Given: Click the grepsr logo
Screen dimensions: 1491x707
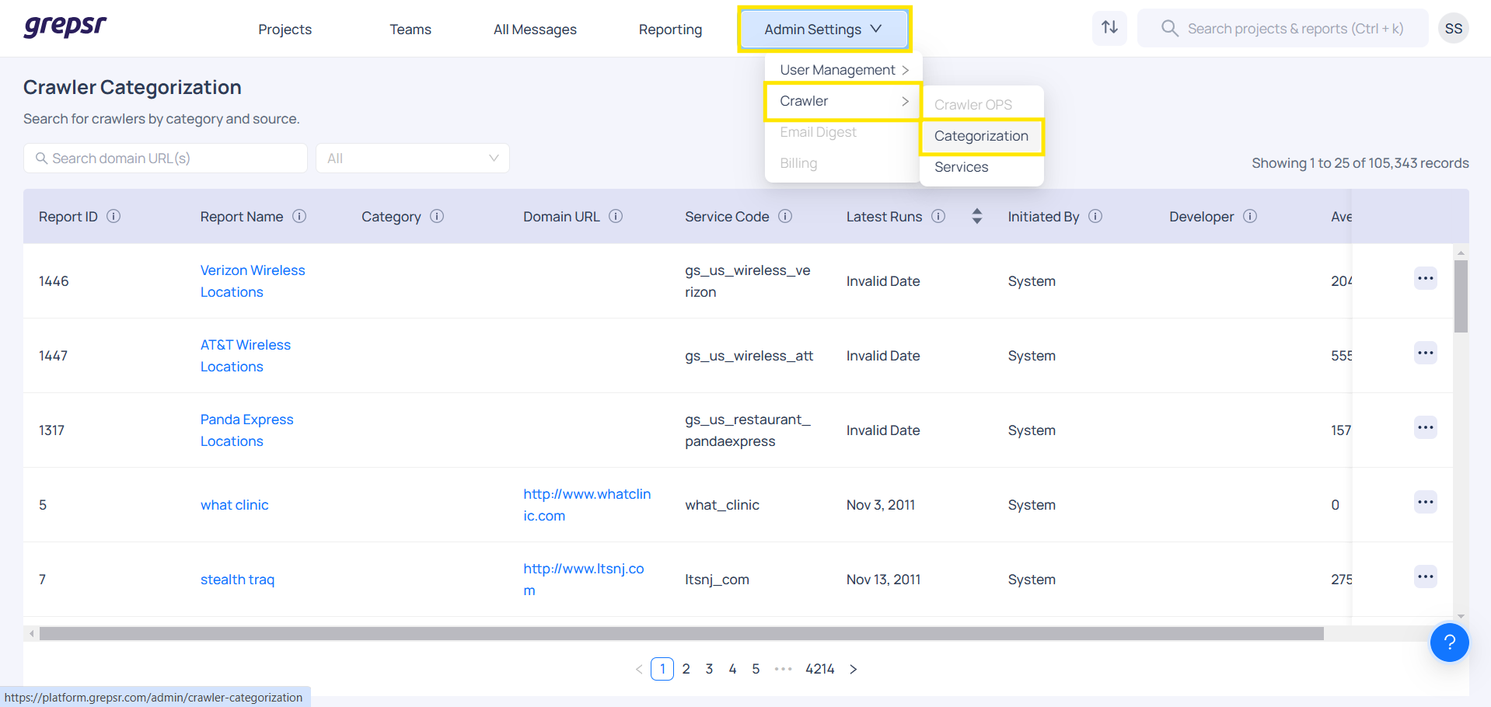Looking at the screenshot, I should pos(65,26).
